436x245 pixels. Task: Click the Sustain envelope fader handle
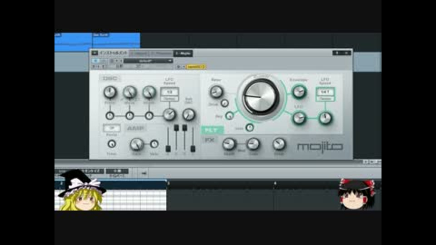coord(185,128)
